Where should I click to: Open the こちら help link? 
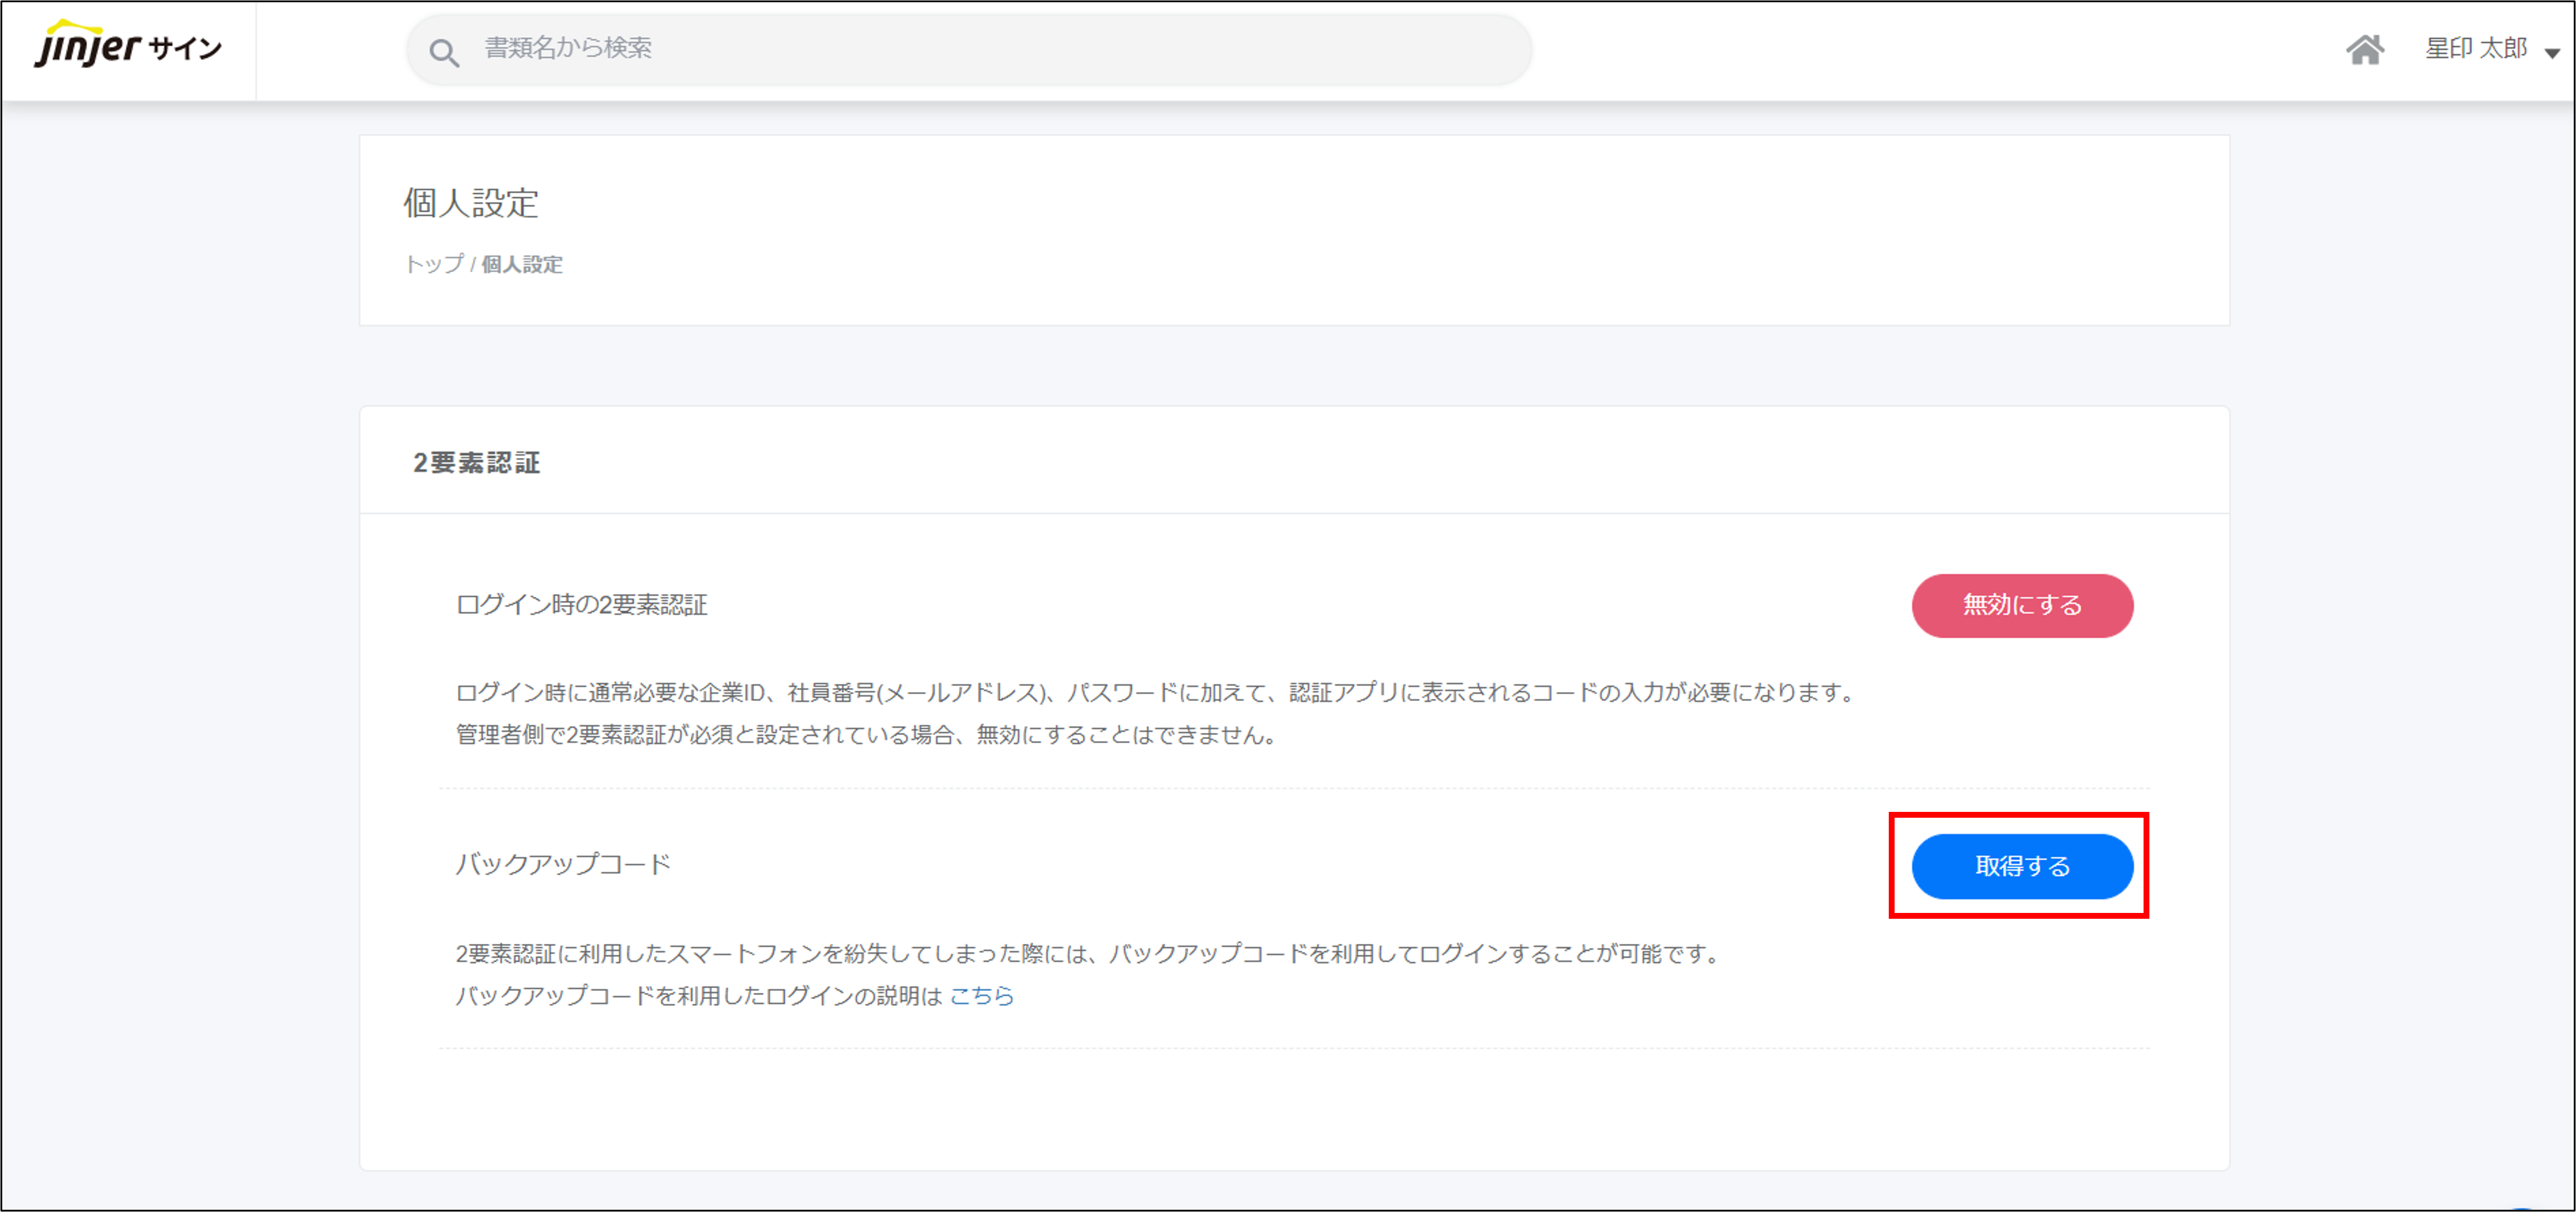981,995
